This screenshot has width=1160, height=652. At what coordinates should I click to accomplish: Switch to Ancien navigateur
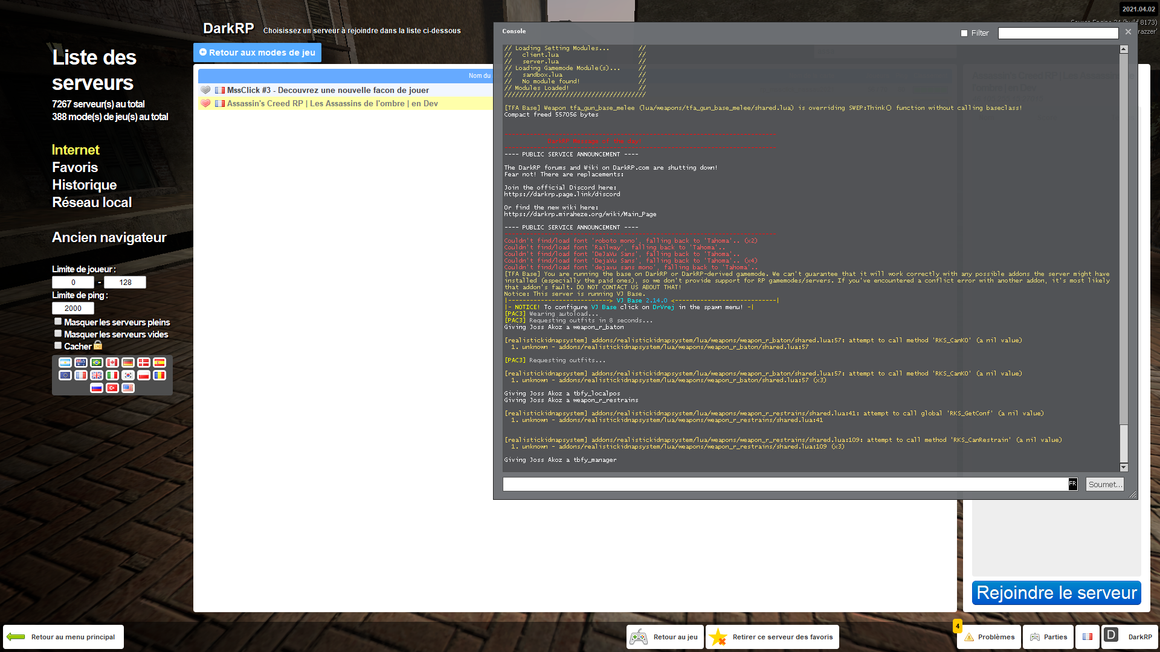109,237
